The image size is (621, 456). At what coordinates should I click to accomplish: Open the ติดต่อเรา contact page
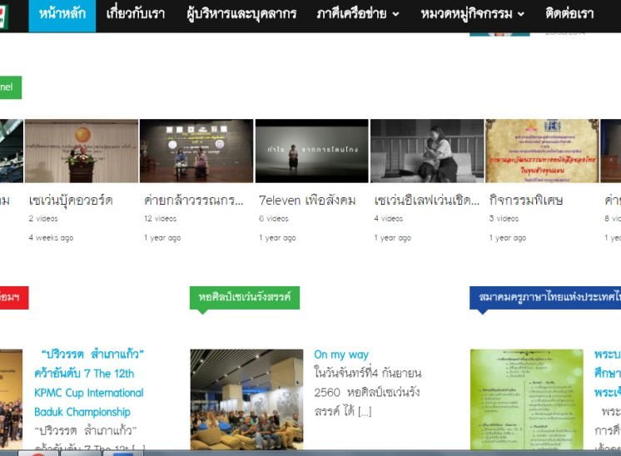pyautogui.click(x=569, y=14)
